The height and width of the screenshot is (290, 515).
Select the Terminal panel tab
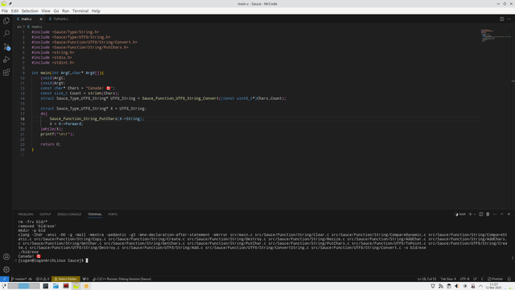(95, 214)
